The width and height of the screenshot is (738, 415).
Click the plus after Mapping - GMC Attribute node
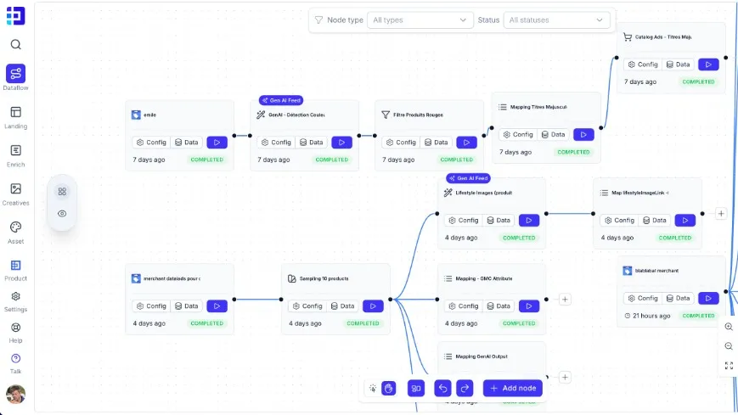[565, 300]
